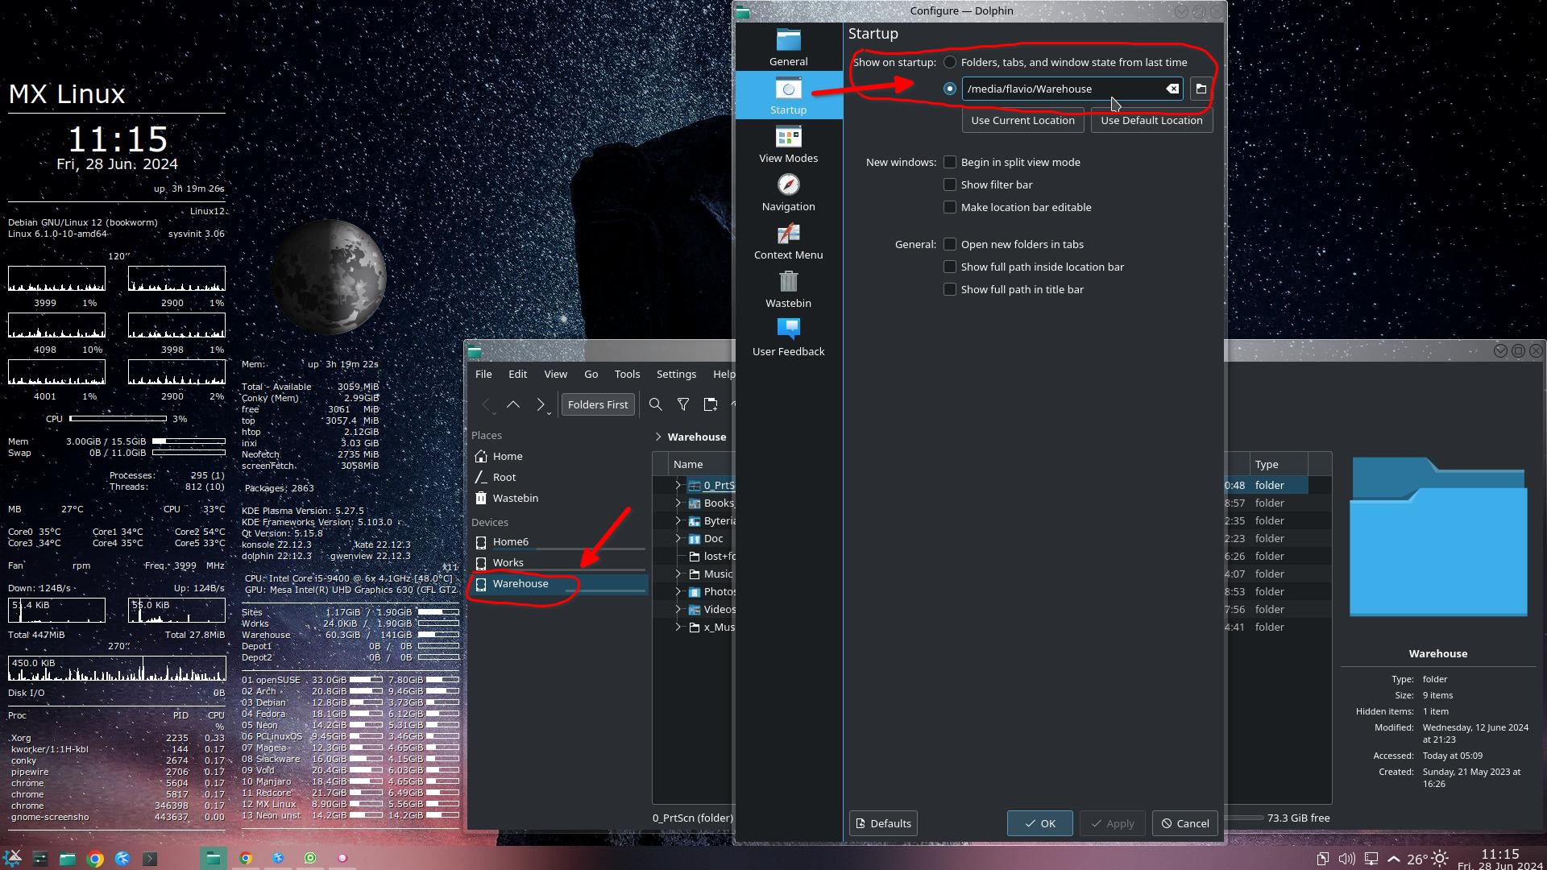The height and width of the screenshot is (870, 1547).
Task: Cancel the Configure Dolphin dialog
Action: [1184, 823]
